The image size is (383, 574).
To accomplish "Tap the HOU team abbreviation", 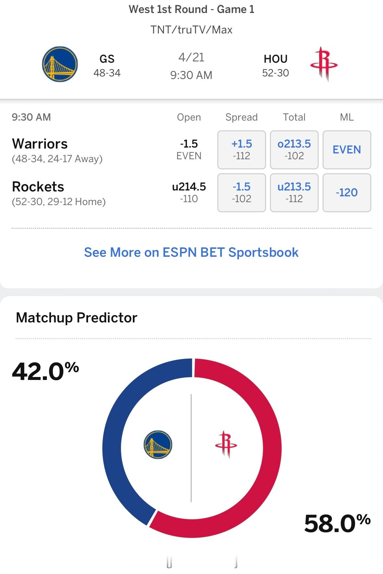I will [275, 59].
